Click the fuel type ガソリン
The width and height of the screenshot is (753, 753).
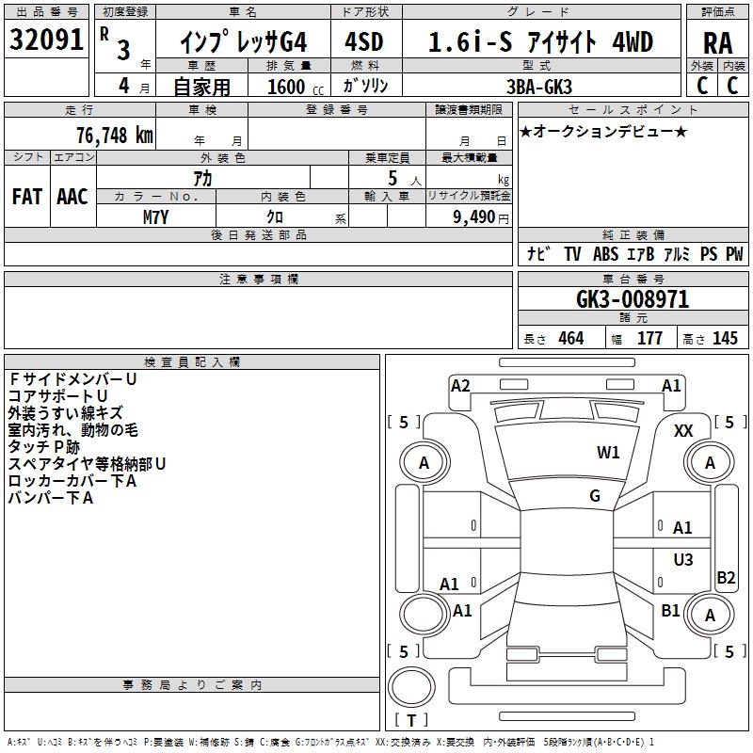point(365,86)
